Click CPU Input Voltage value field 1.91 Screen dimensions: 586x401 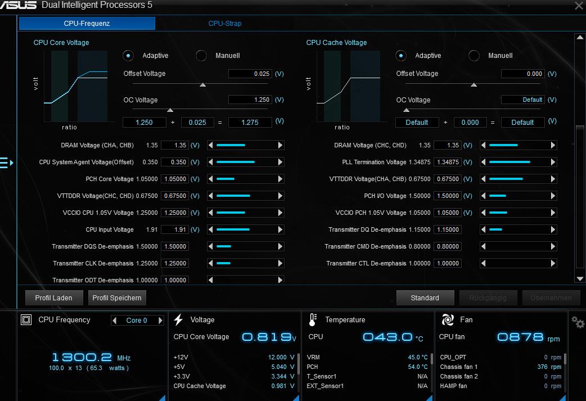175,229
